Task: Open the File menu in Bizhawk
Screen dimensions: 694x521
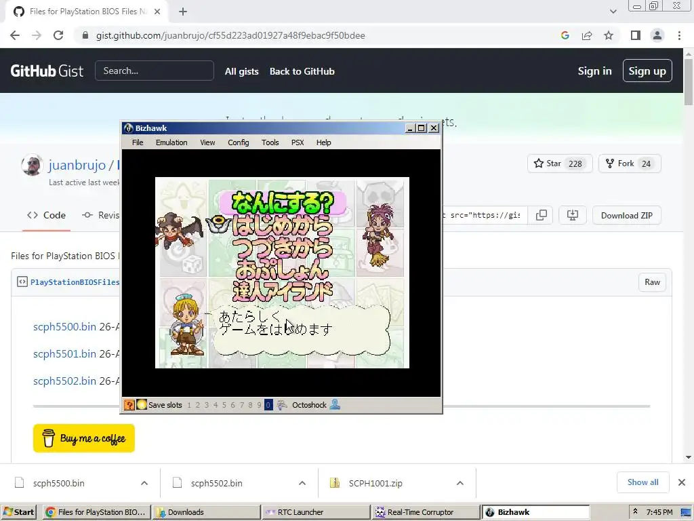Action: point(137,142)
